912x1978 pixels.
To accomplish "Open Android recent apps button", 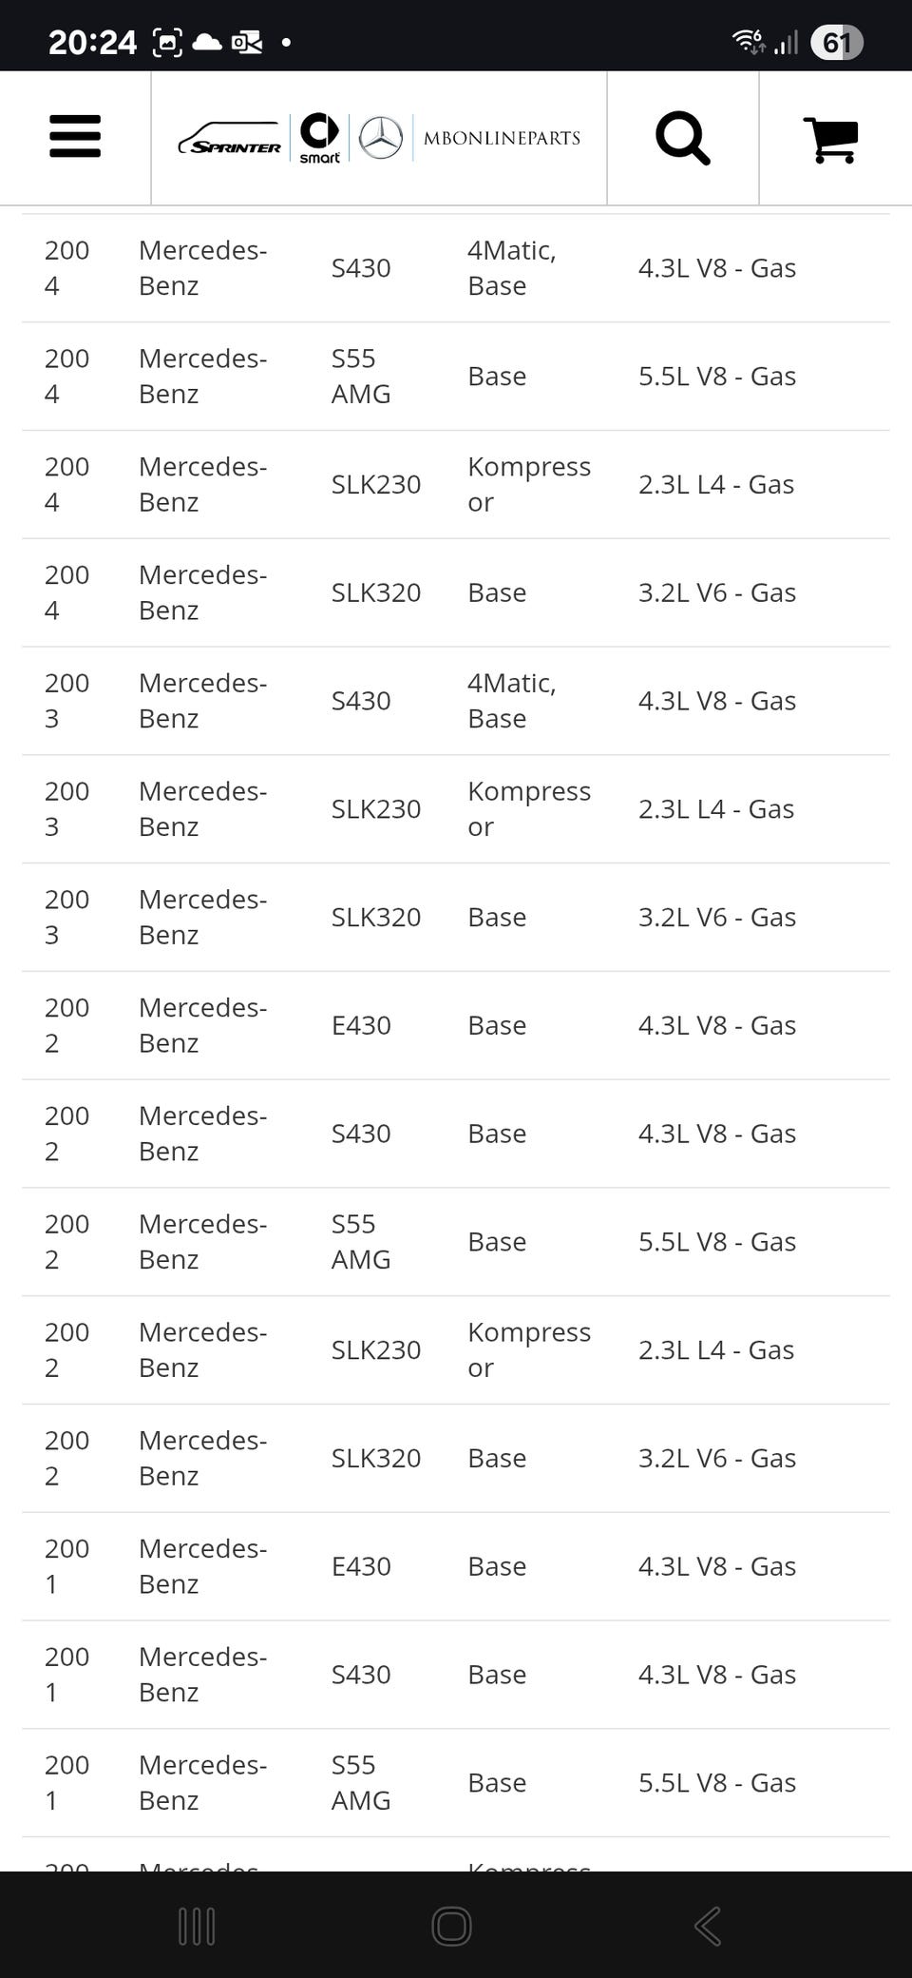I will 197,1927.
